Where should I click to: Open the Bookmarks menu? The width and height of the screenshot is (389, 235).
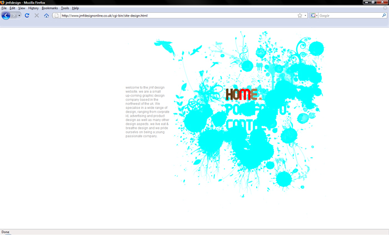(49, 8)
